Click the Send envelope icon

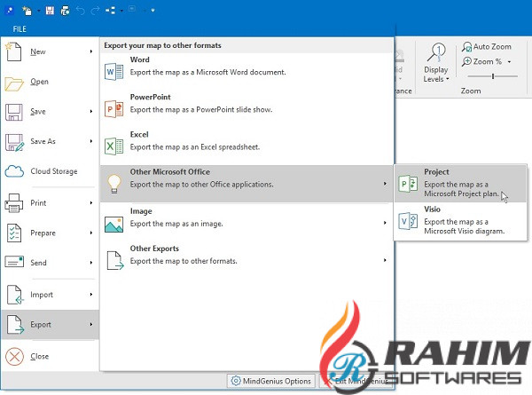point(14,262)
